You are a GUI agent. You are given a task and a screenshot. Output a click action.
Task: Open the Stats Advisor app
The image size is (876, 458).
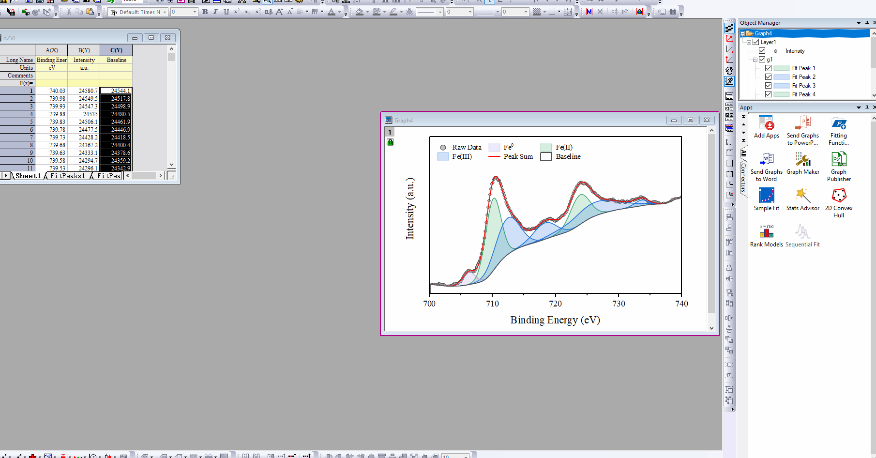(x=802, y=196)
